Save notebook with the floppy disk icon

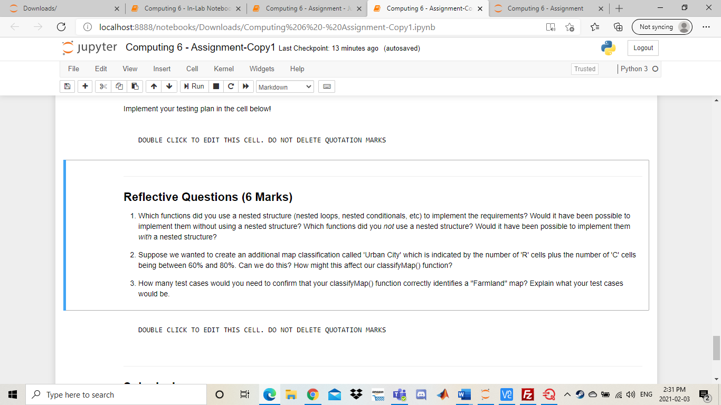(68, 86)
